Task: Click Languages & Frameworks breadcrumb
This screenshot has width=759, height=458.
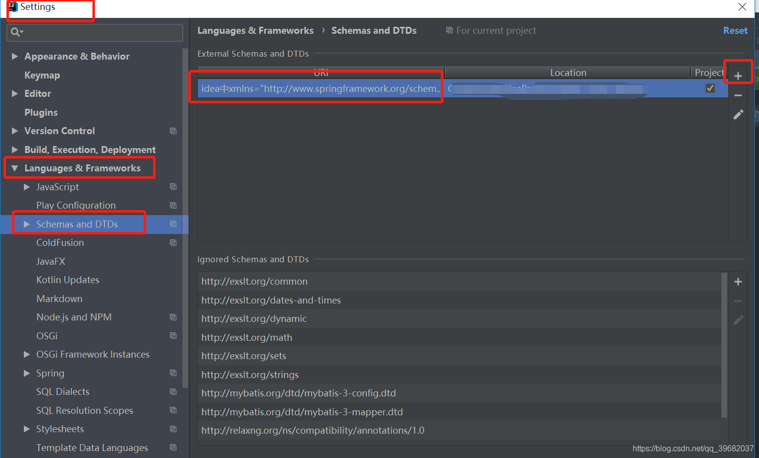Action: 255,30
